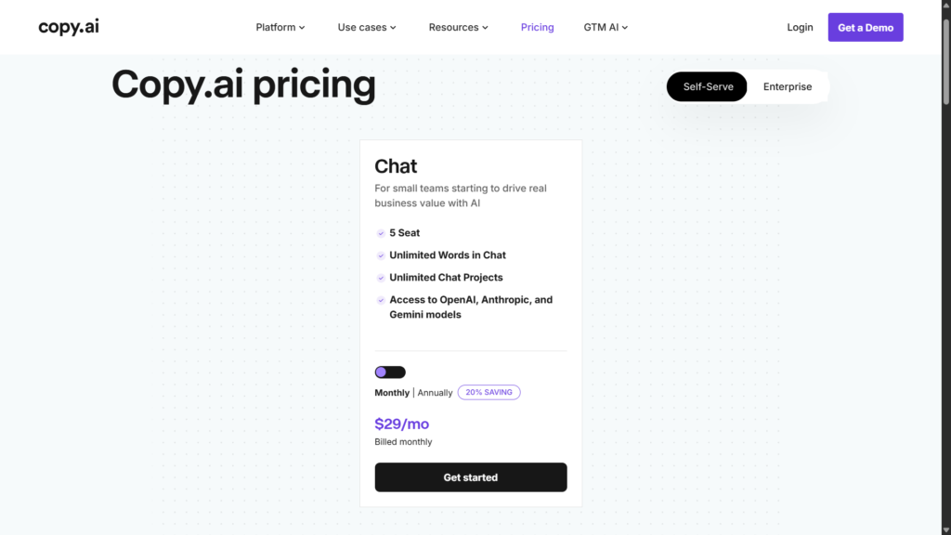The image size is (951, 535).
Task: Click checkmark icon beside Access to OpenAI
Action: (381, 300)
